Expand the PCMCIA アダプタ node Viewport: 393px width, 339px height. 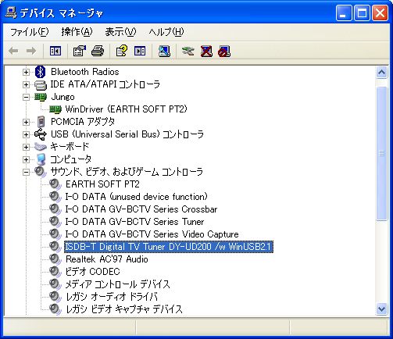(26, 122)
